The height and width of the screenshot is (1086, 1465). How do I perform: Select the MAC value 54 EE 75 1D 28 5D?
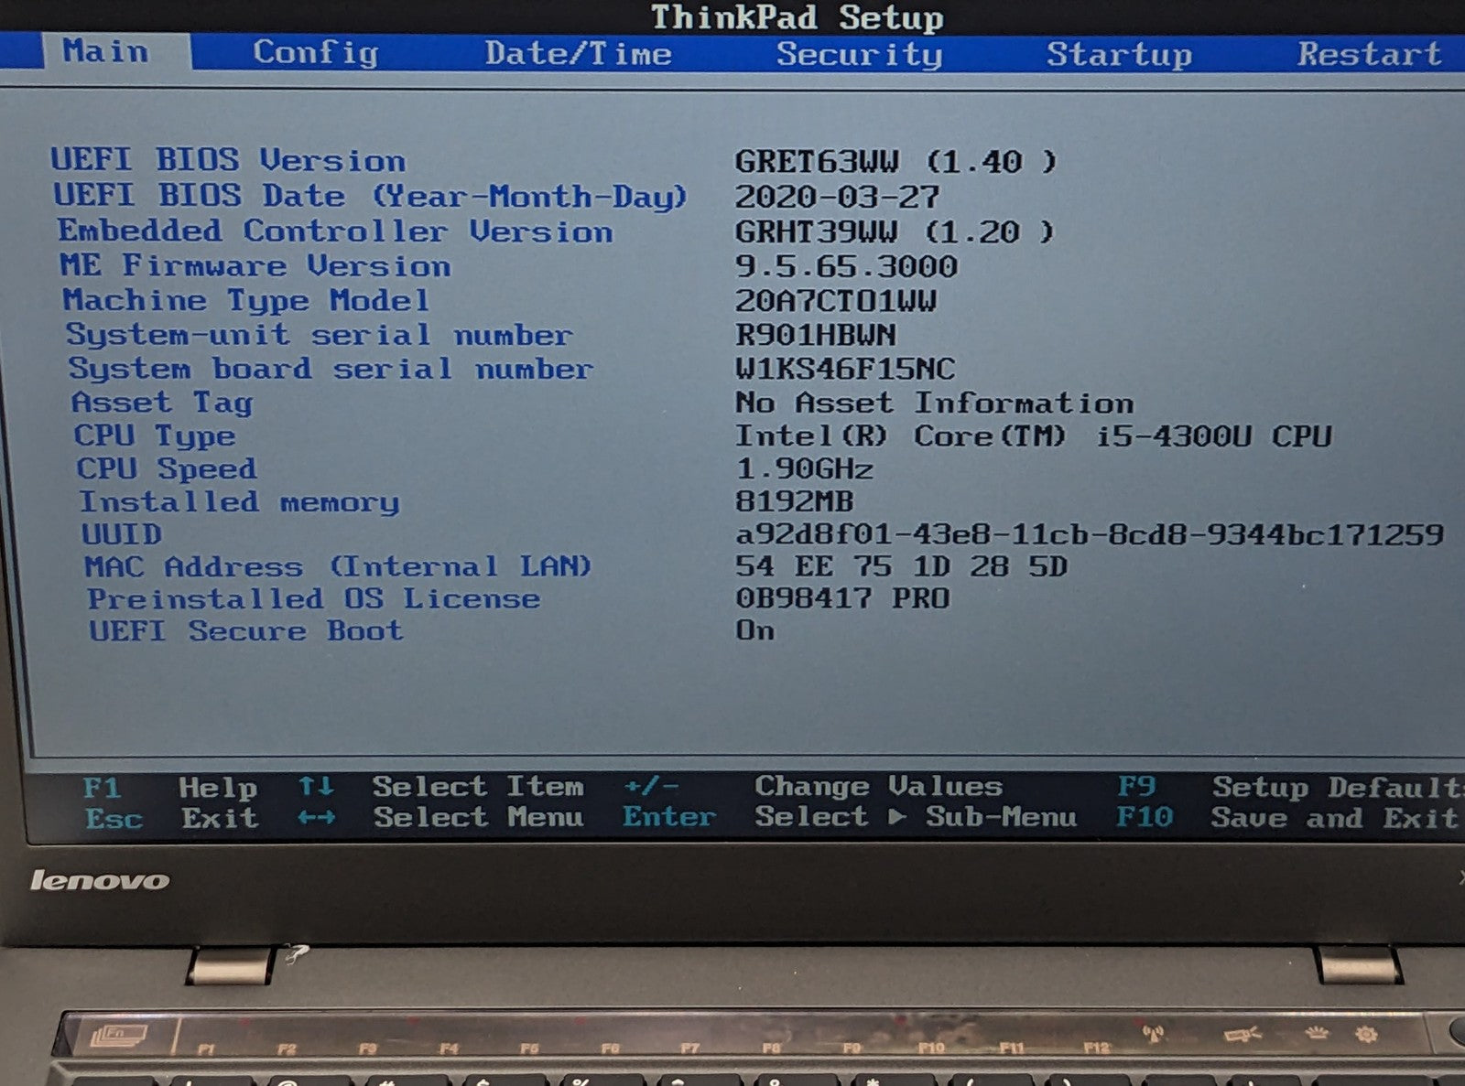pyautogui.click(x=901, y=566)
